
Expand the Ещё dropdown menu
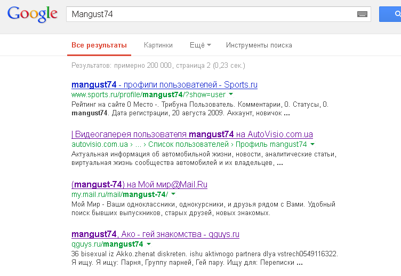click(200, 45)
